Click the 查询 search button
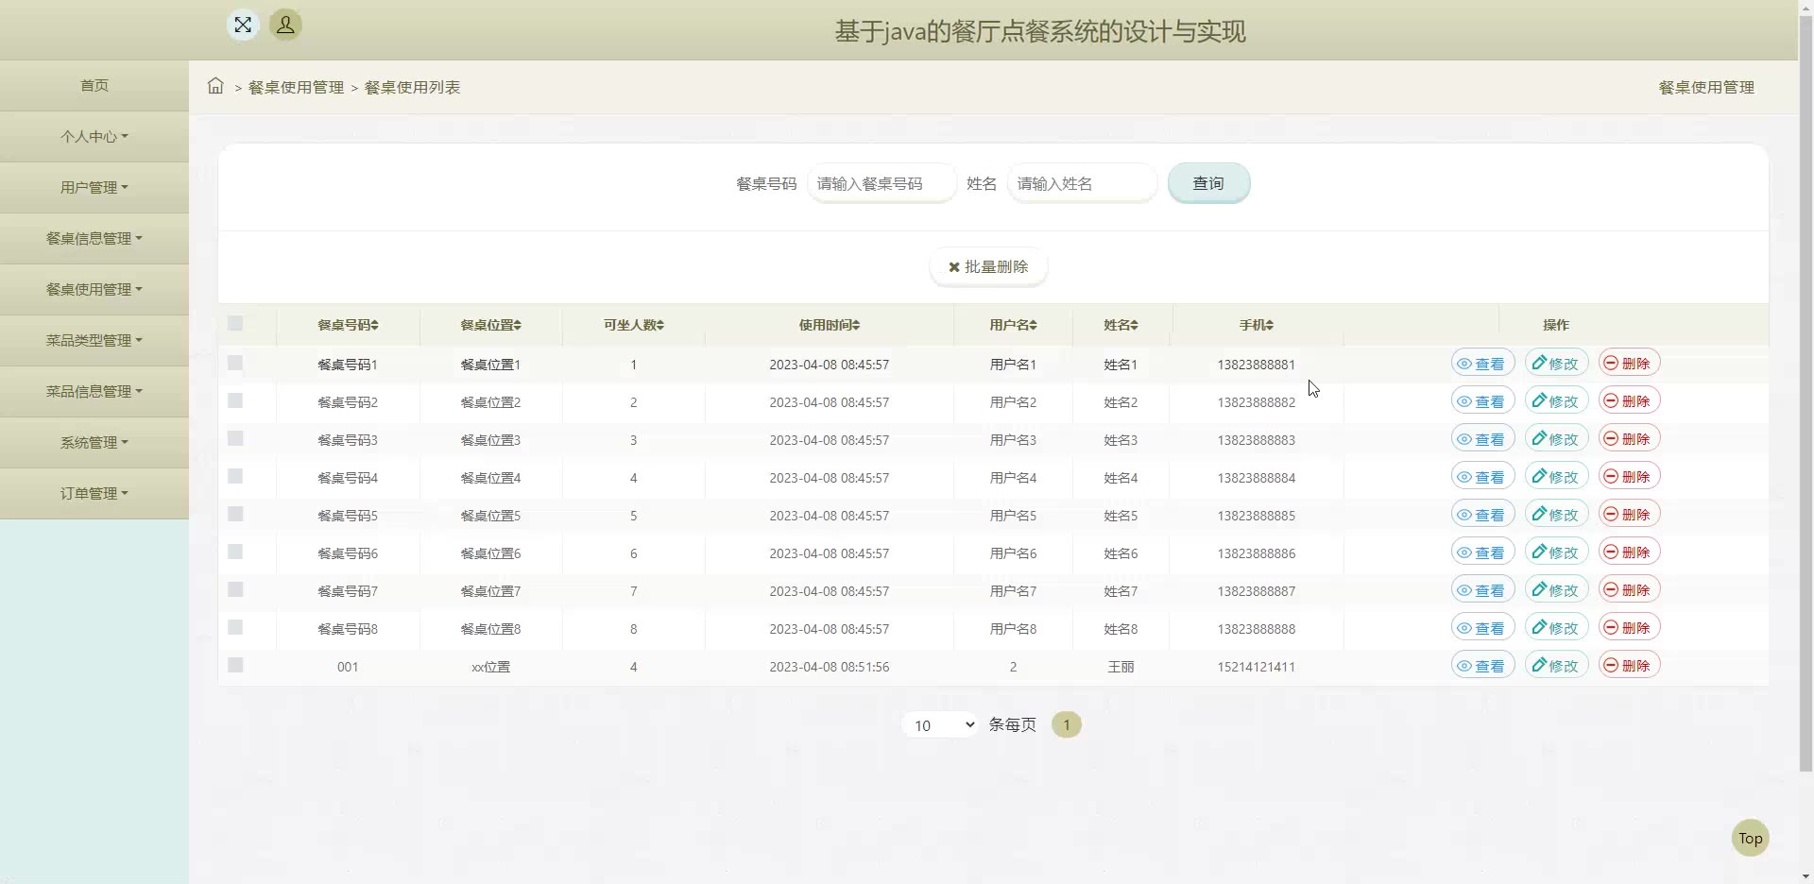 [x=1208, y=183]
